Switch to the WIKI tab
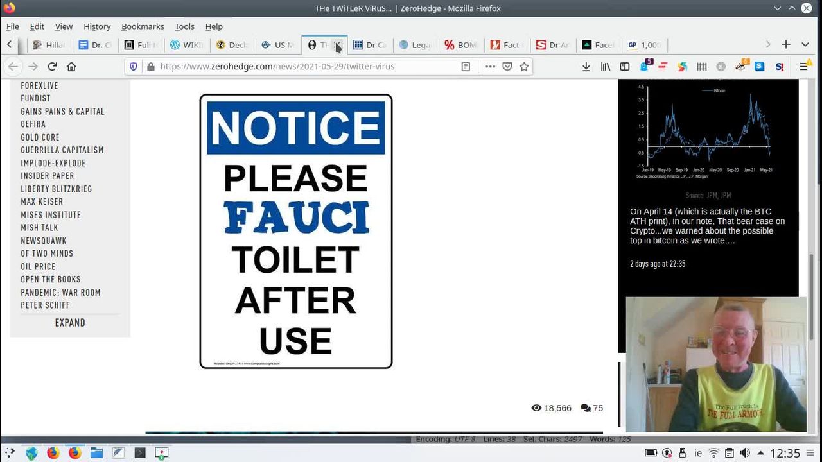Screen dimensions: 822x462 pos(186,45)
